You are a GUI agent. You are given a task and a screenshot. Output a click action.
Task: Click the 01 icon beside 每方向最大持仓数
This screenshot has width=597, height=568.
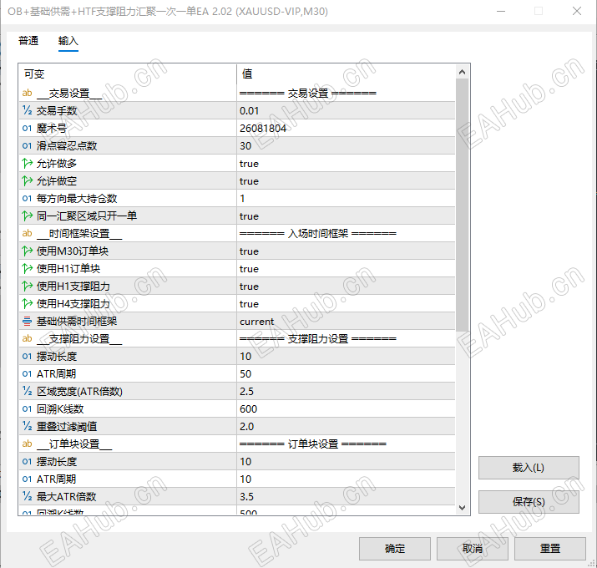pyautogui.click(x=27, y=198)
